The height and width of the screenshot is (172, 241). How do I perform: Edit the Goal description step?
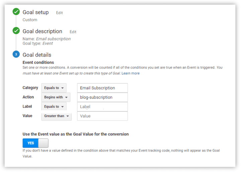tap(73, 32)
